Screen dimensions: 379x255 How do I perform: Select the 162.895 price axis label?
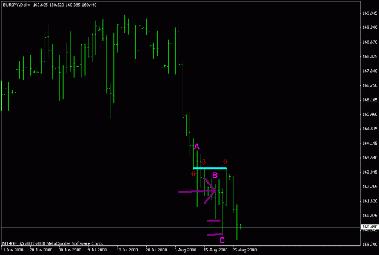pos(370,172)
